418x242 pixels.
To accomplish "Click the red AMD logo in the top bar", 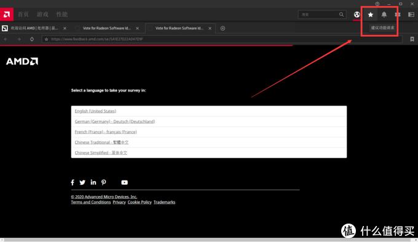I will pos(7,14).
